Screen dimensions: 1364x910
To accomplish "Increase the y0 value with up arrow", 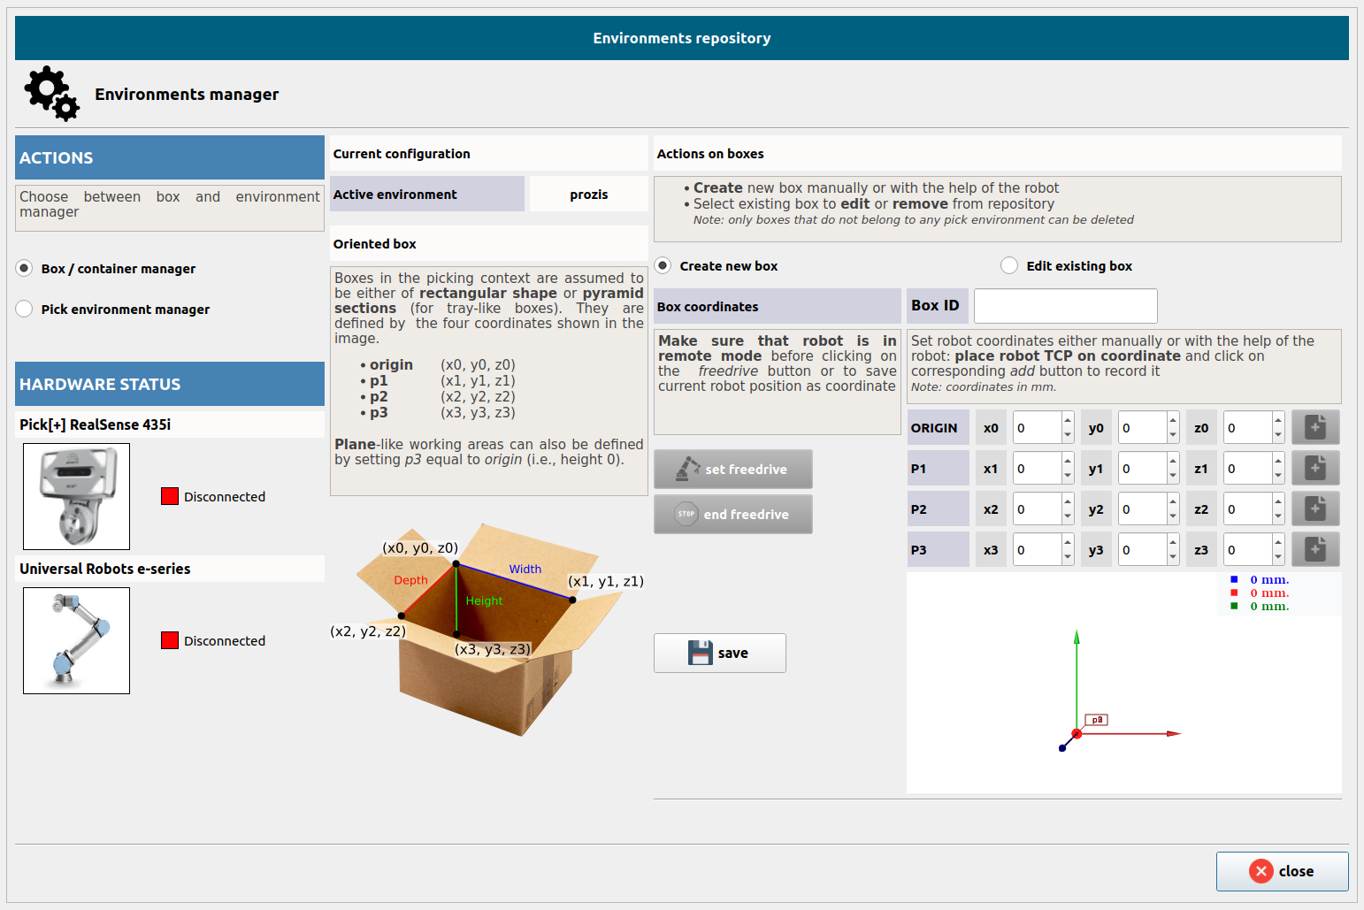I will 1173,420.
